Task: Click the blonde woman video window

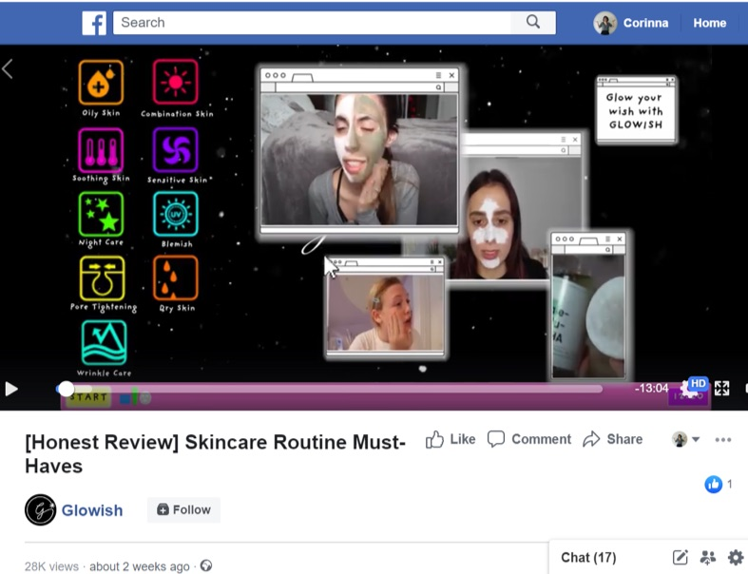Action: click(x=385, y=309)
